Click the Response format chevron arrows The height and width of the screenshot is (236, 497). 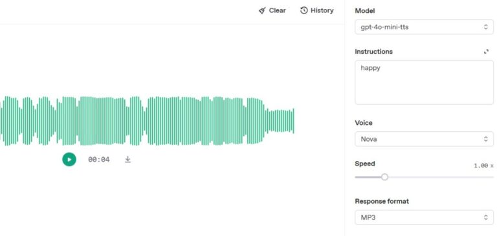coord(485,217)
